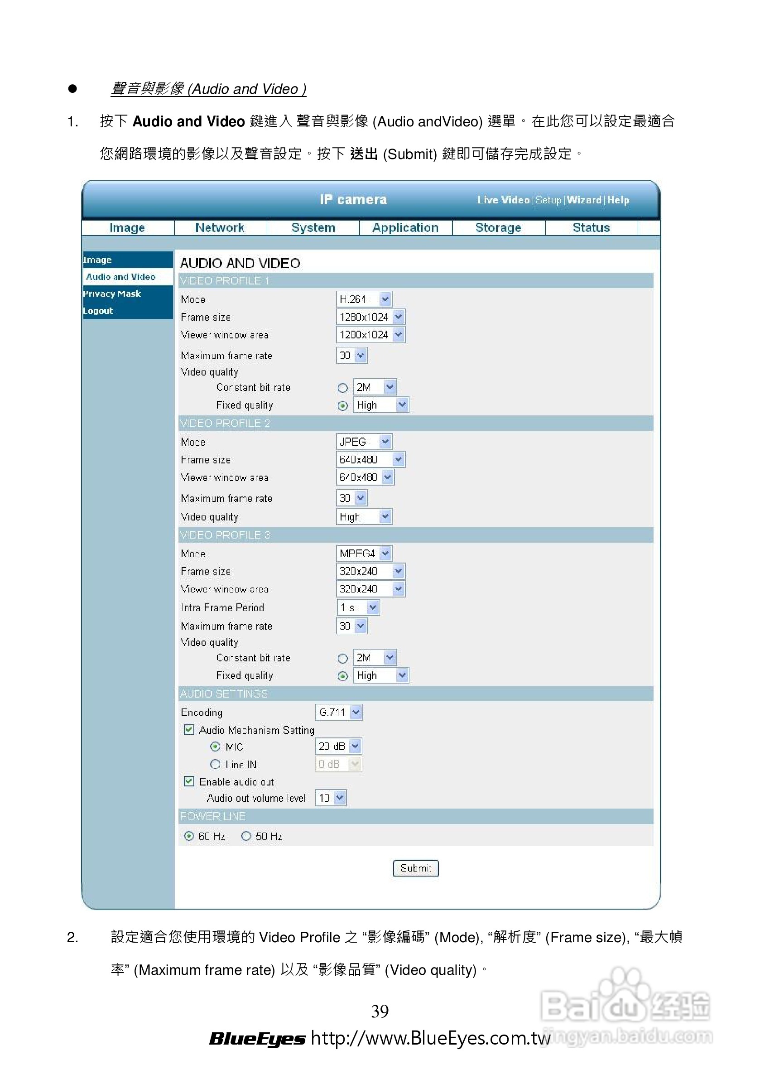Select Profile 1 Constant bit rate radio button
Screen dimensions: 760x1079
point(343,388)
